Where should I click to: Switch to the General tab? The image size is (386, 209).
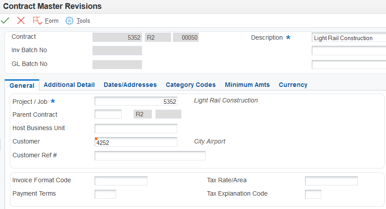tap(22, 85)
